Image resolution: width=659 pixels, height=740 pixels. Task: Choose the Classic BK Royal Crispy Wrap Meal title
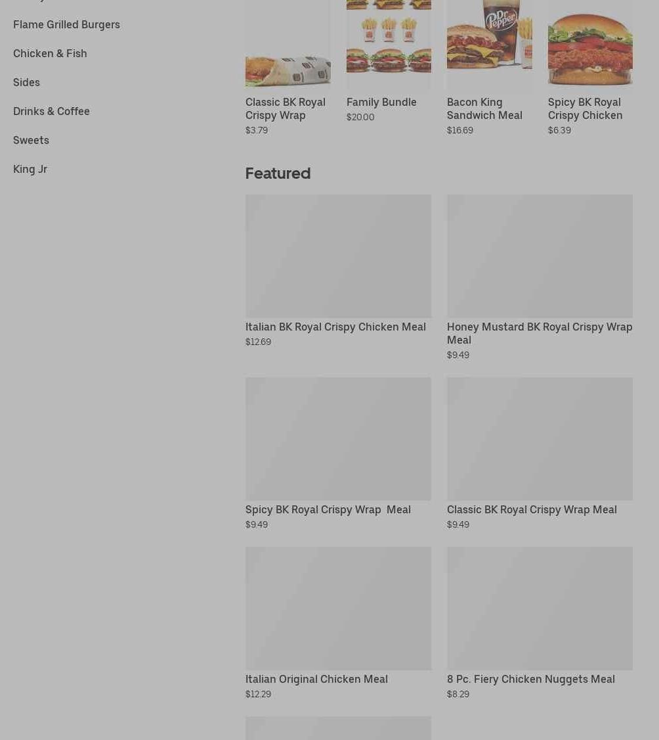click(532, 510)
